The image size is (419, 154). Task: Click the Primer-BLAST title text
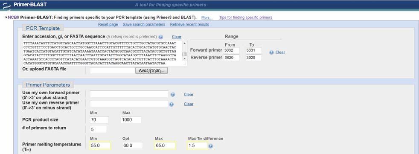(x=30, y=5)
